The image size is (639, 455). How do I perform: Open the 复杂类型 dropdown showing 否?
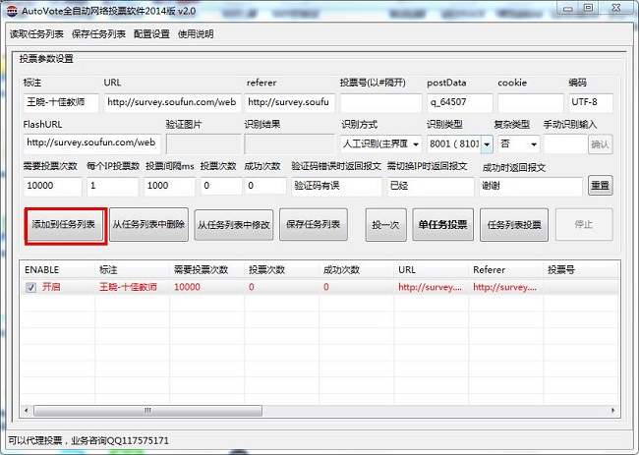[518, 144]
